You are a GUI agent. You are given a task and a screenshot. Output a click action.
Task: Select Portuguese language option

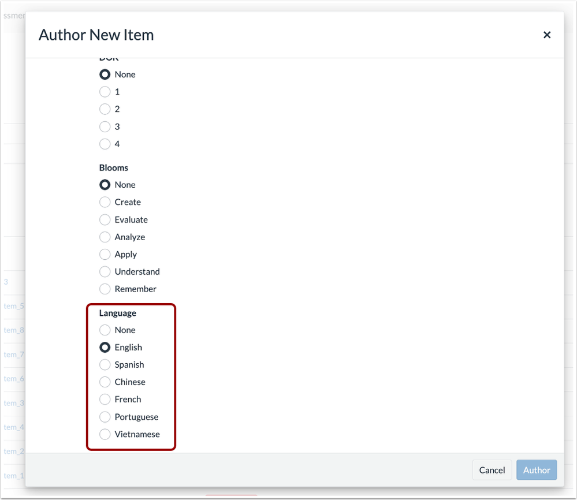click(105, 417)
